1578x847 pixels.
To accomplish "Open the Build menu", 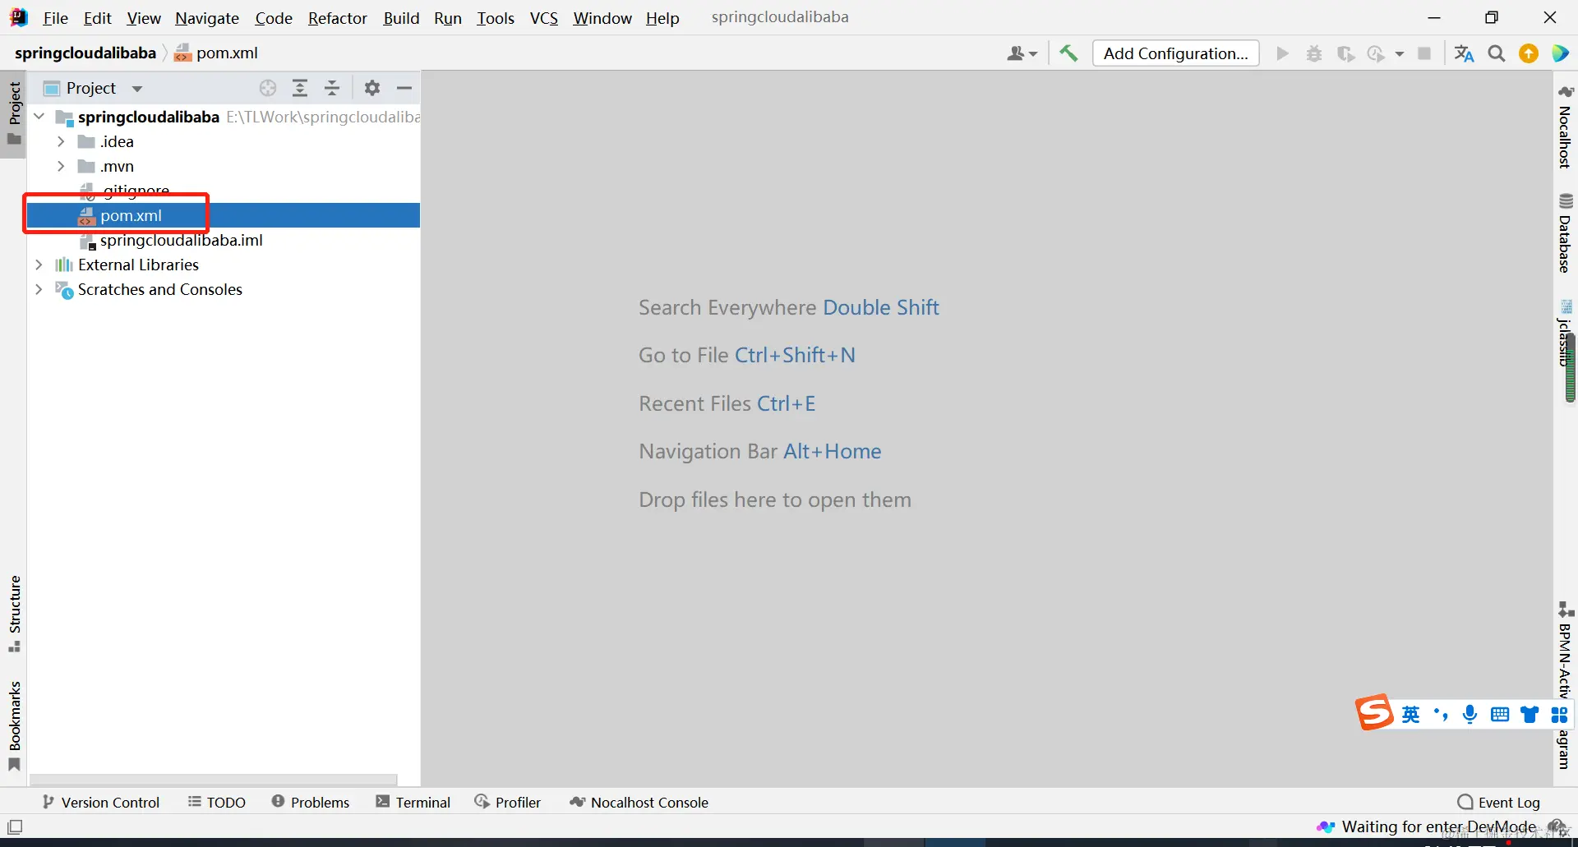I will coord(401,18).
